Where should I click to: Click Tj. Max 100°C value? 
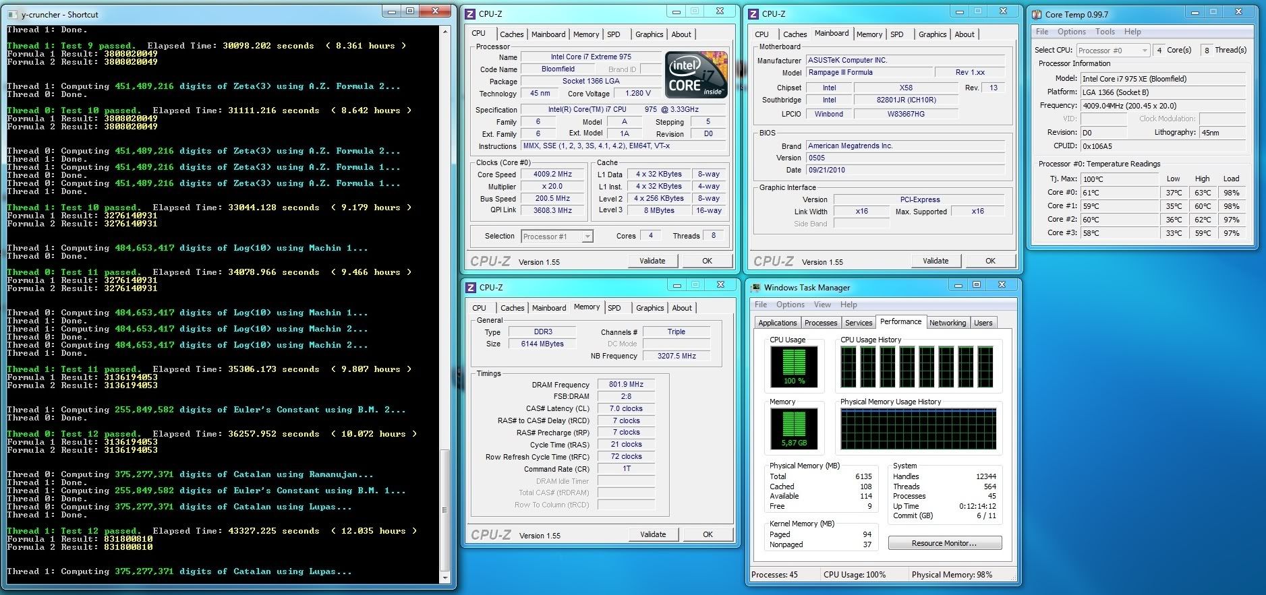coord(1120,179)
